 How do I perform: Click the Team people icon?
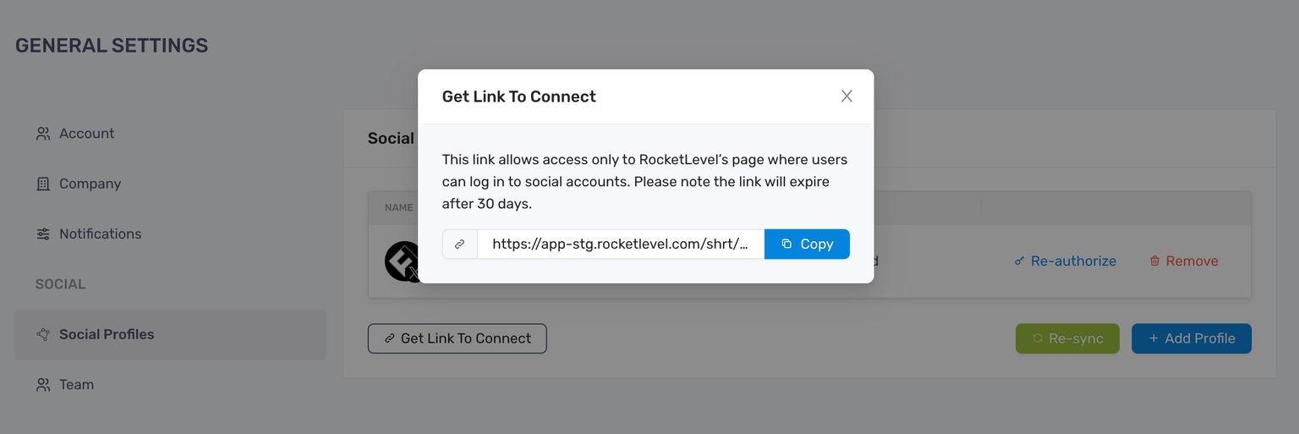[43, 384]
